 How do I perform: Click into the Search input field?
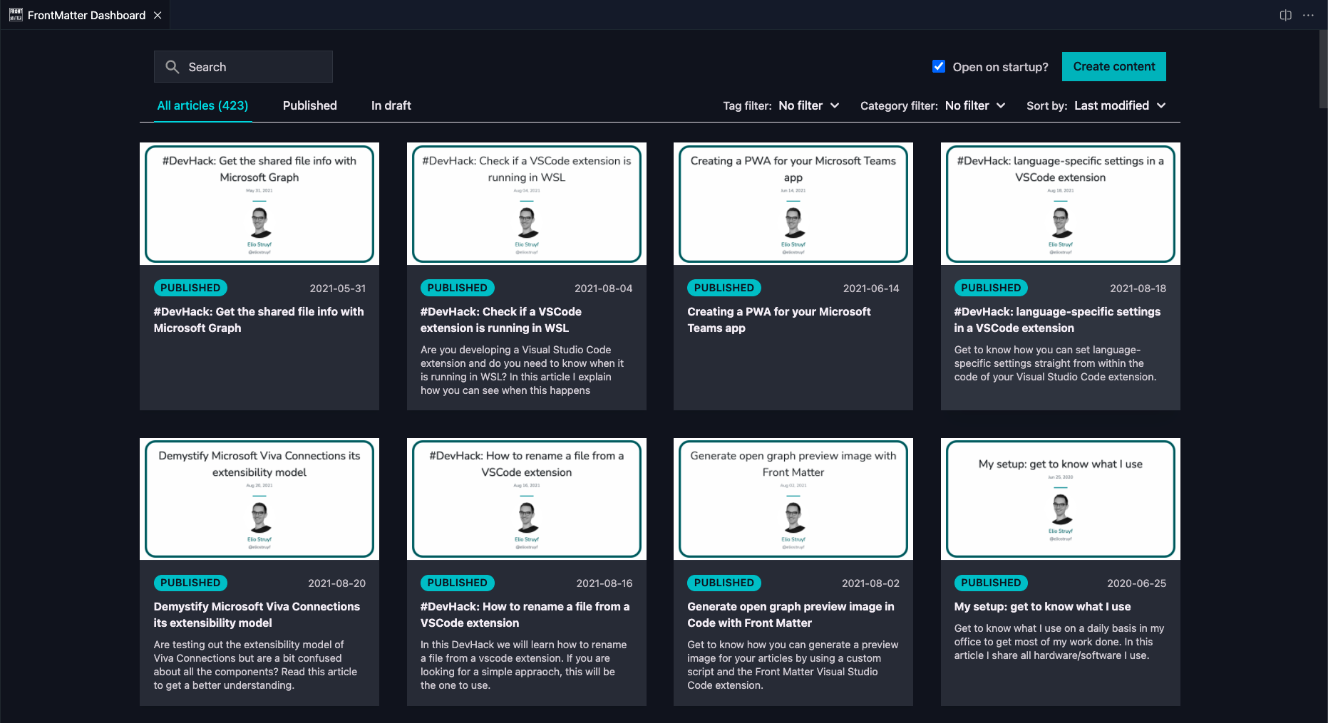(243, 67)
